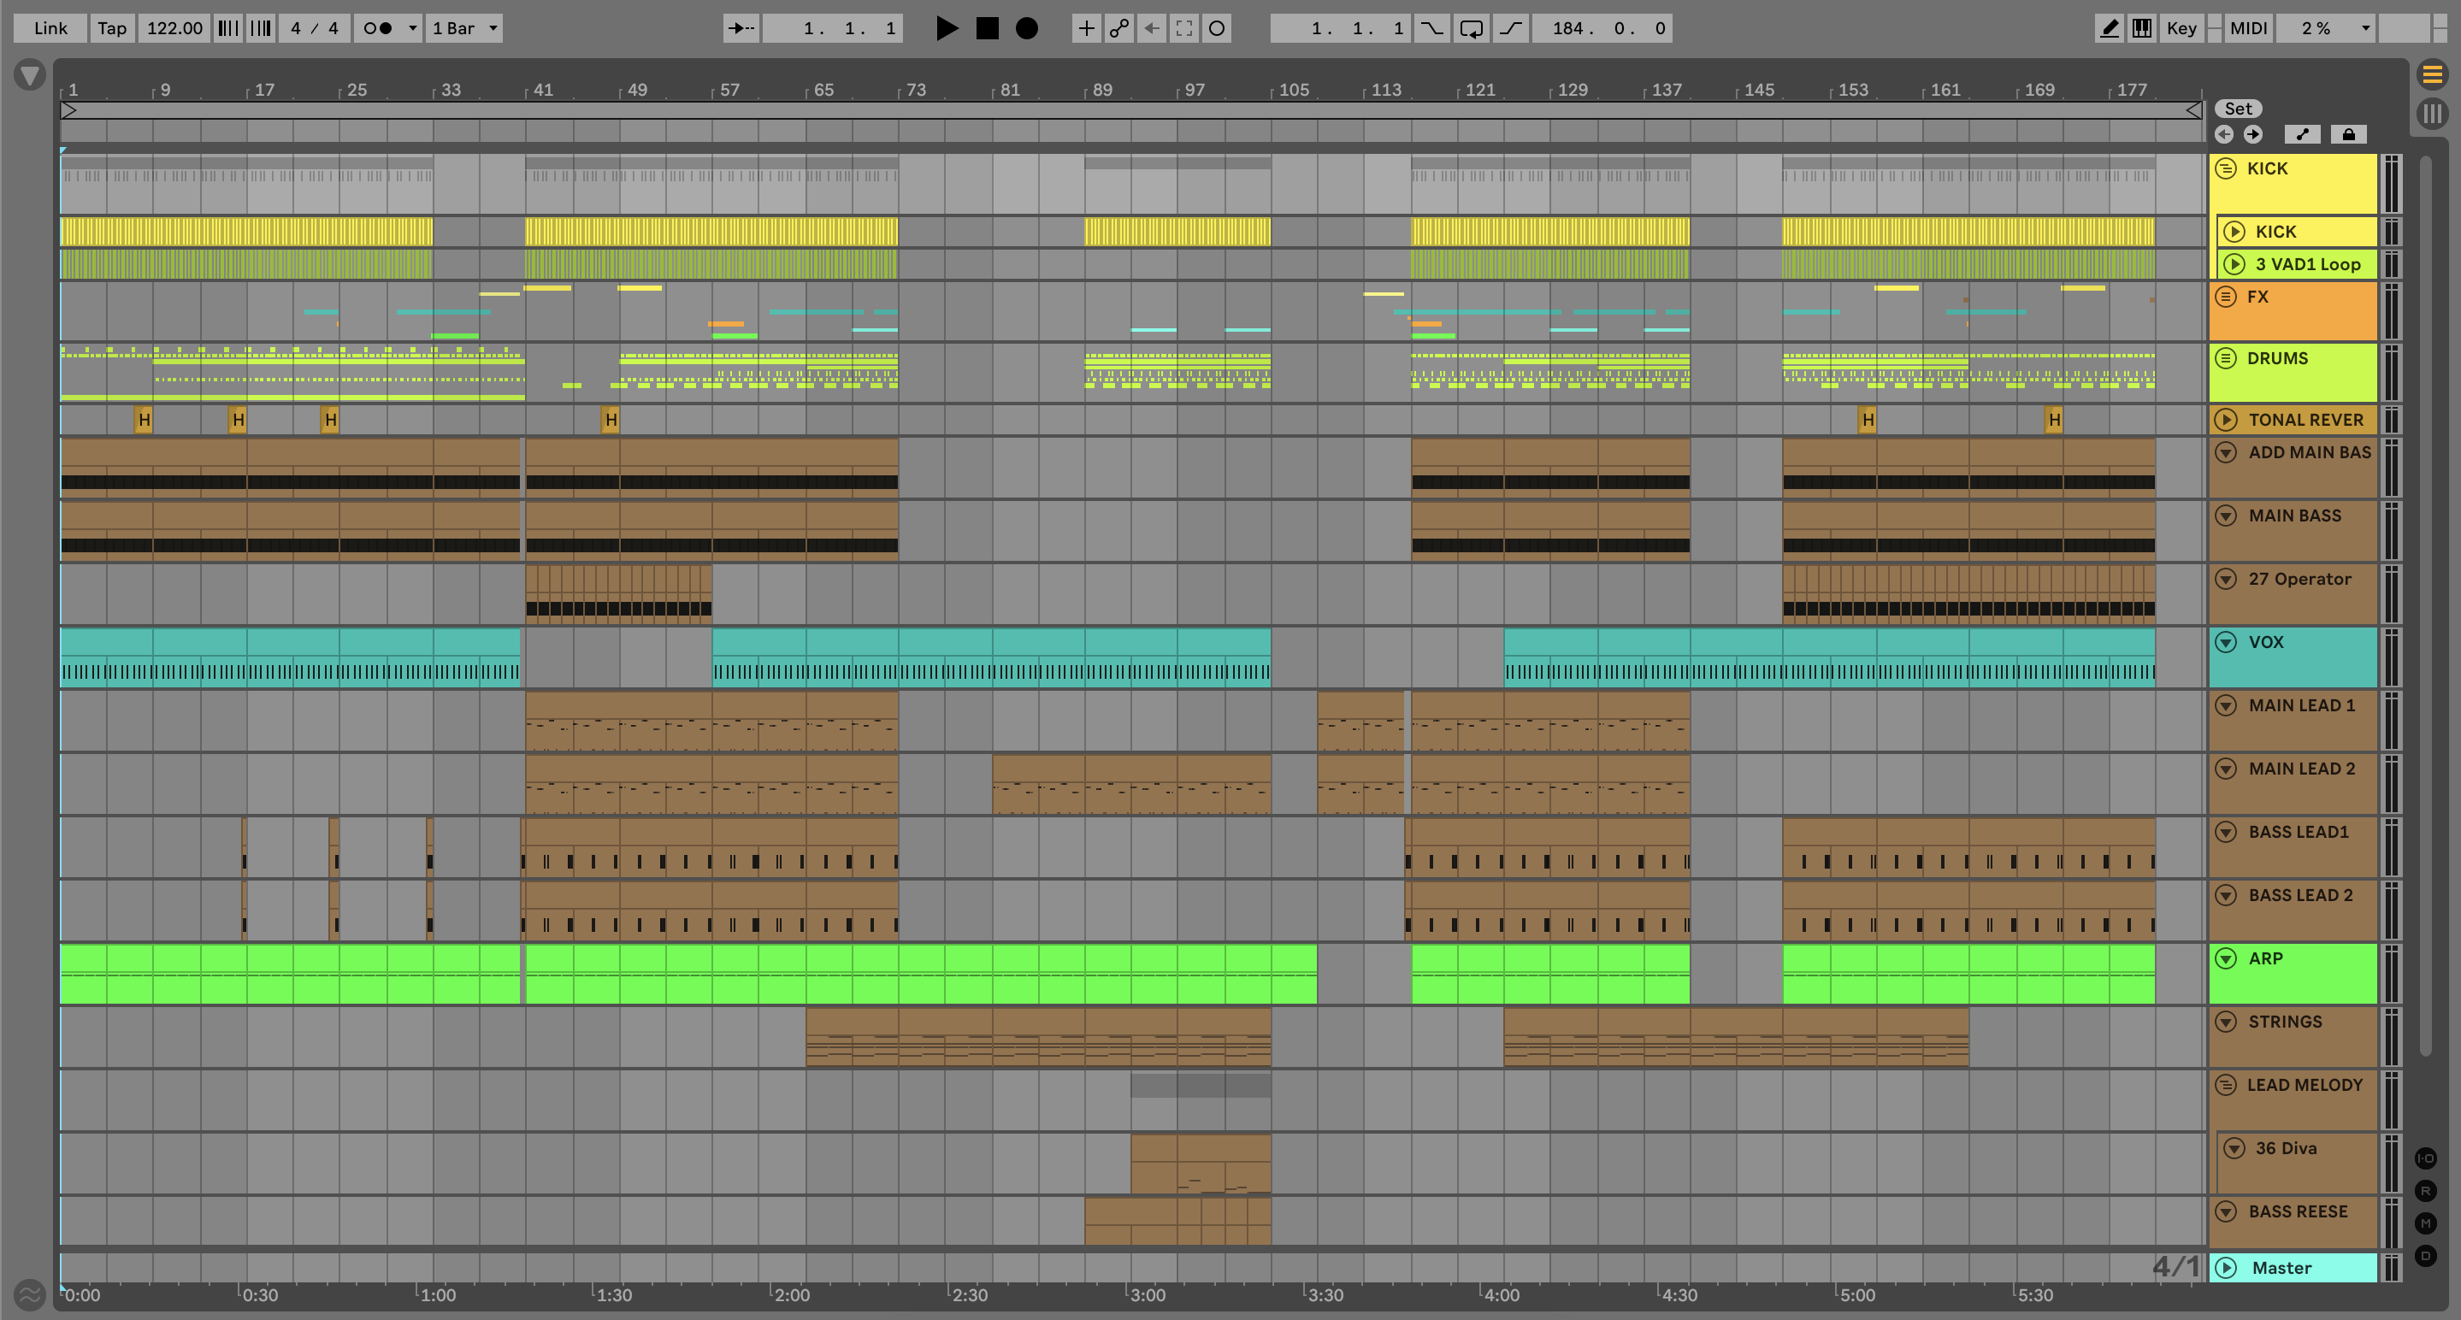The image size is (2461, 1320).
Task: Click the Set locator button
Action: (x=2238, y=109)
